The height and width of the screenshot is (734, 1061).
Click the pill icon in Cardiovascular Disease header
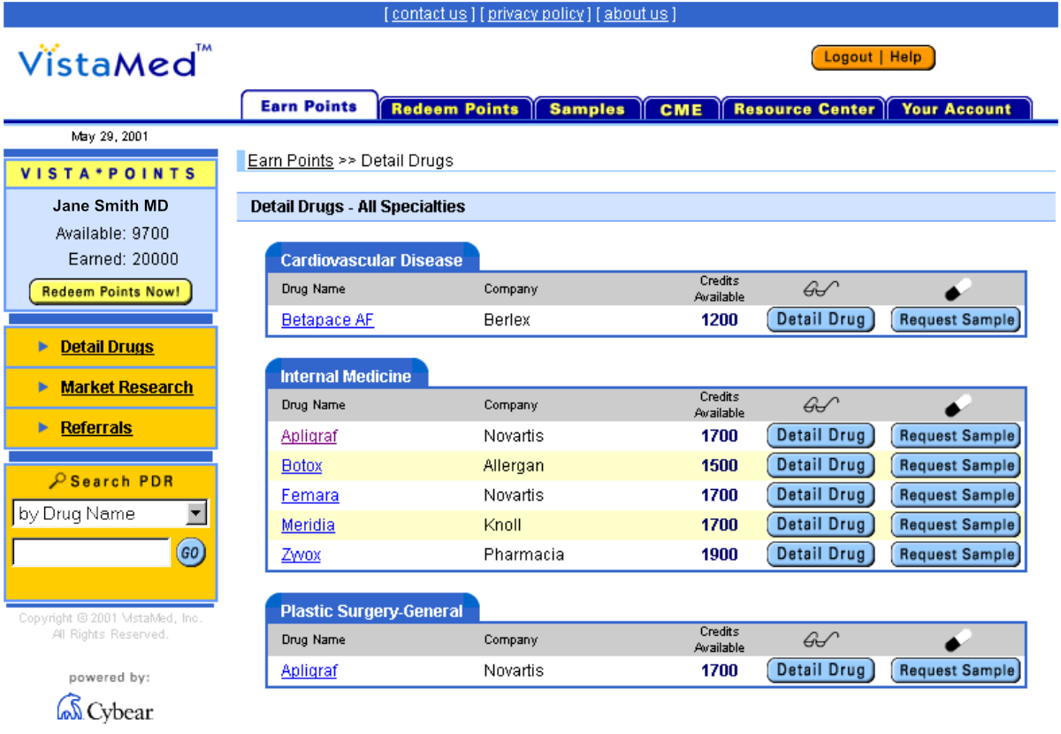click(958, 288)
